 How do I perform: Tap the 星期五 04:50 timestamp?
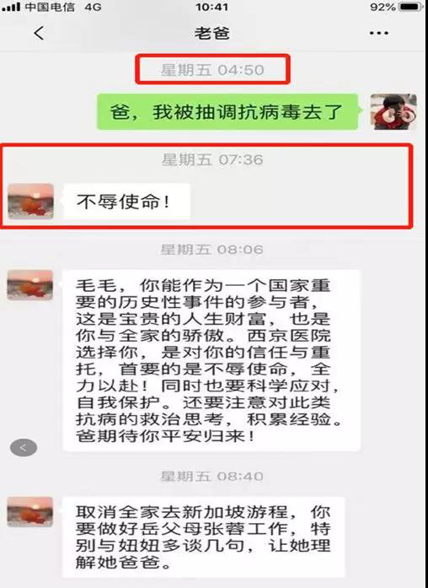pos(212,70)
